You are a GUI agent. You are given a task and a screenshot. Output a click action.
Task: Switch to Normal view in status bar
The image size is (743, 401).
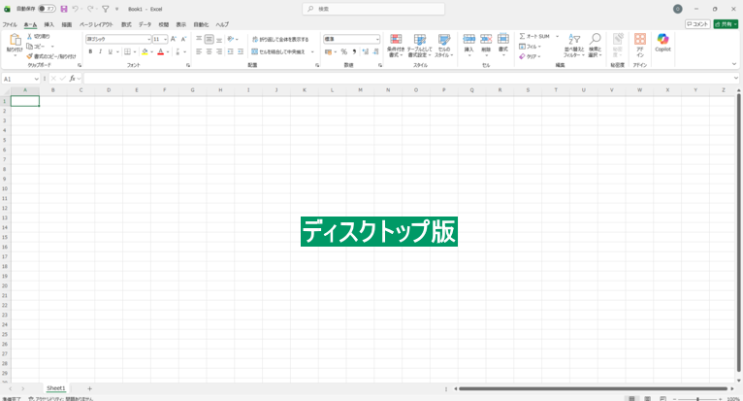pos(631,399)
